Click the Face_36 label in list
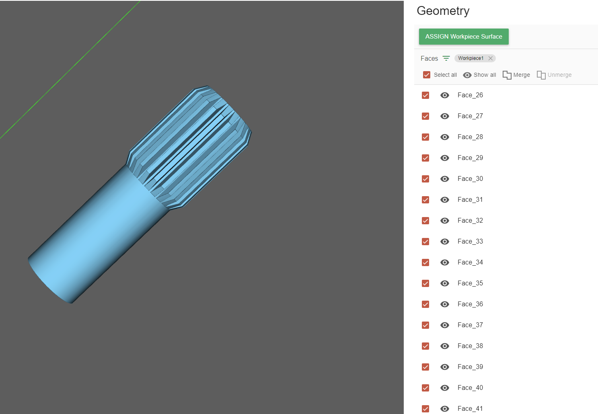 click(x=470, y=304)
